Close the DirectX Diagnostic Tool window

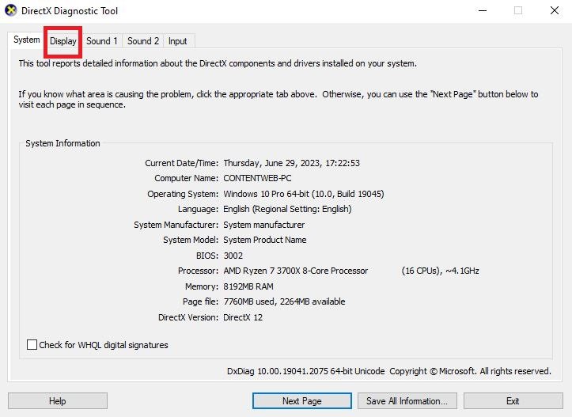[554, 10]
